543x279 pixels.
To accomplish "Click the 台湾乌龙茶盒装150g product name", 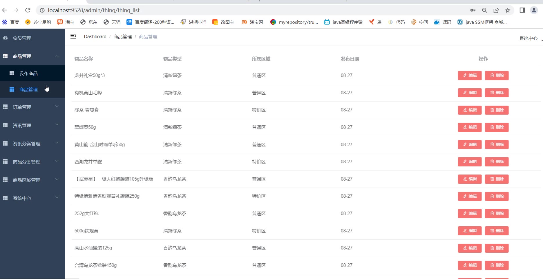I will (x=95, y=265).
